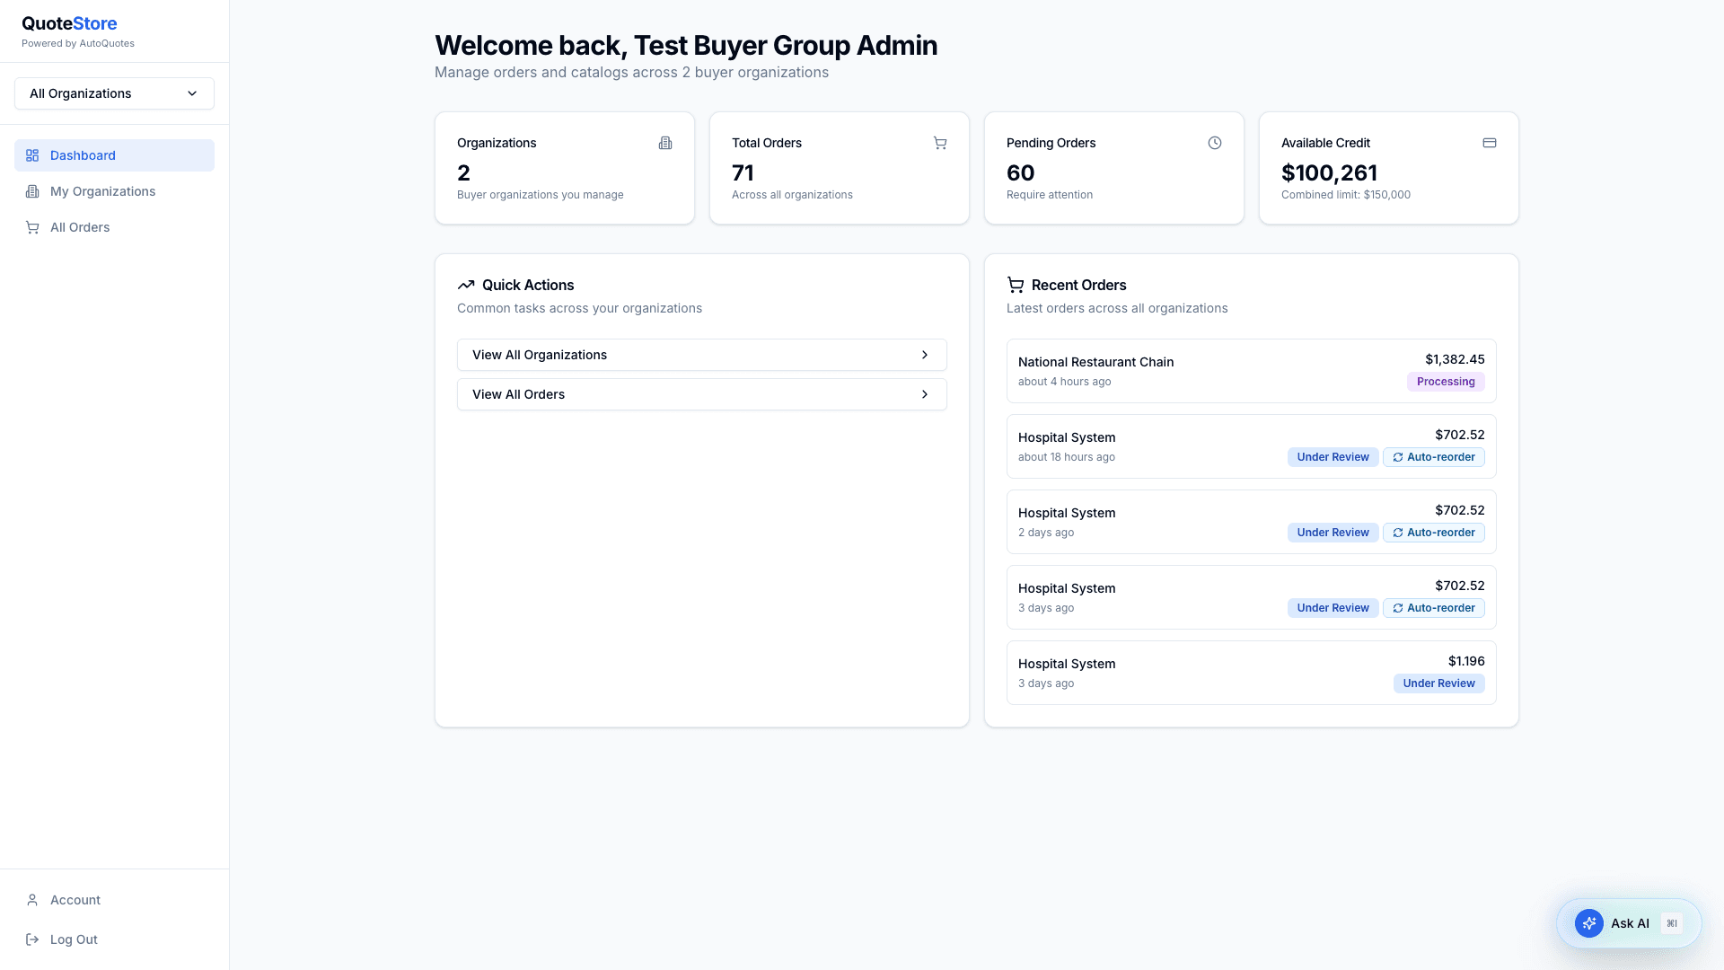This screenshot has width=1724, height=970.
Task: Open the Account page
Action: click(114, 900)
